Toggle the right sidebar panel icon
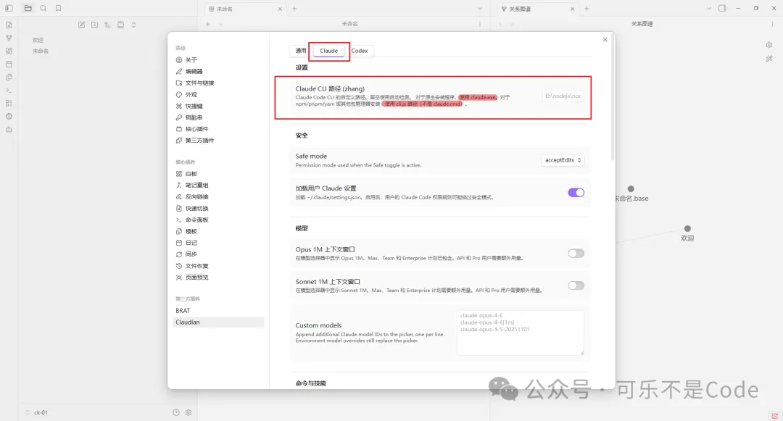The width and height of the screenshot is (783, 421). (722, 8)
